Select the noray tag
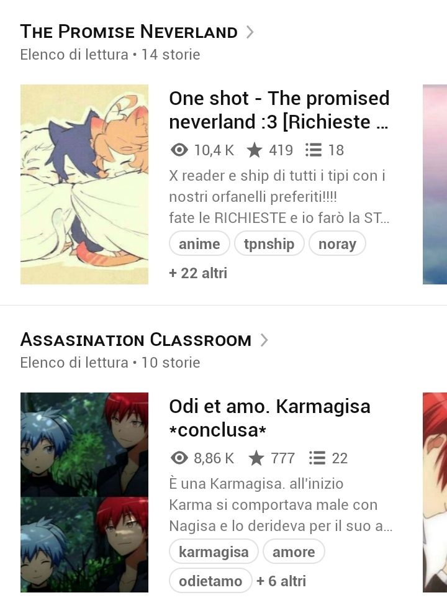 tap(337, 243)
